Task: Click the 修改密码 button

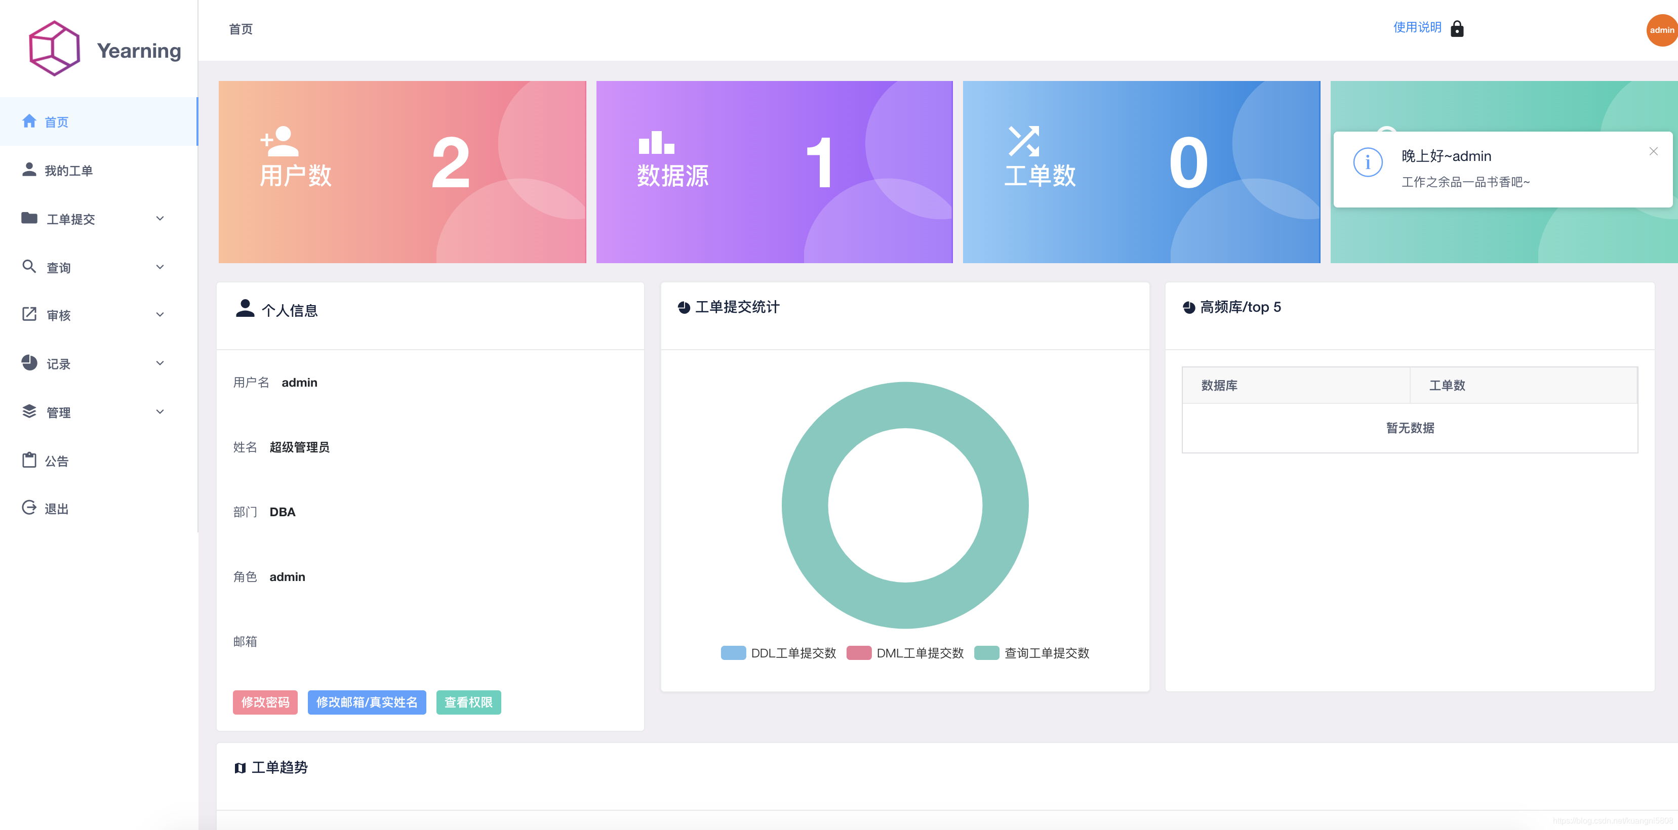Action: pyautogui.click(x=264, y=702)
